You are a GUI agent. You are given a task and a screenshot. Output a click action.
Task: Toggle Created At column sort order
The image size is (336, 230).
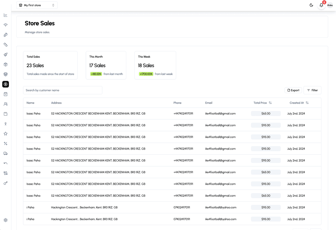coord(307,103)
